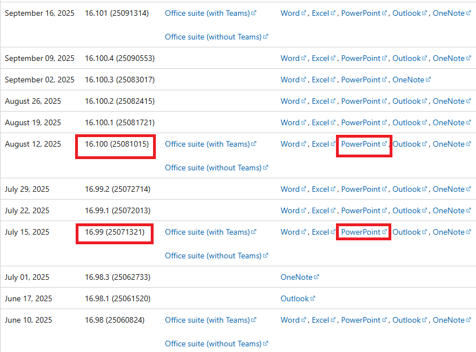476x352 pixels.
Task: Download OneNote for version 16.98 (25060824)
Action: pyautogui.click(x=452, y=320)
